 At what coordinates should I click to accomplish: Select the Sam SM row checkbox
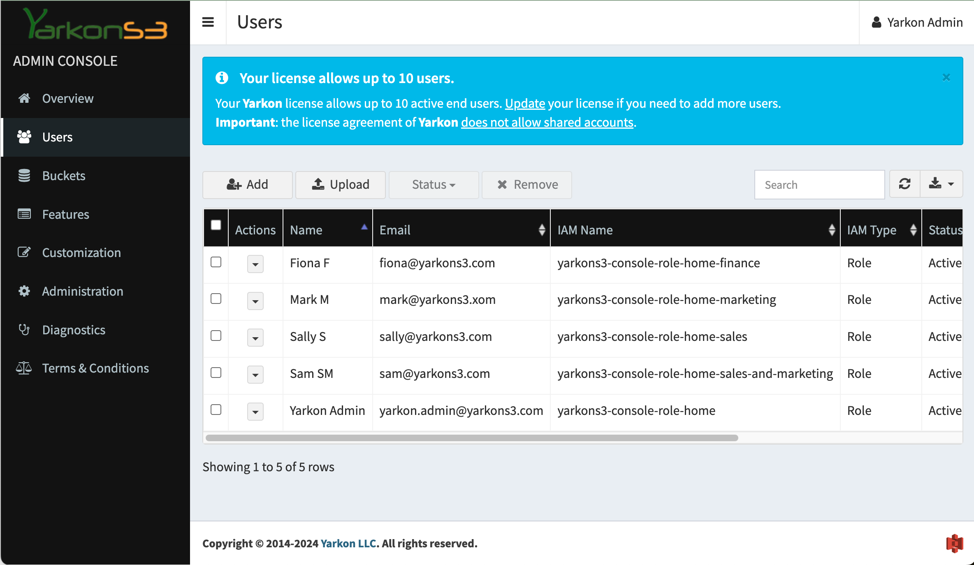pyautogui.click(x=216, y=373)
